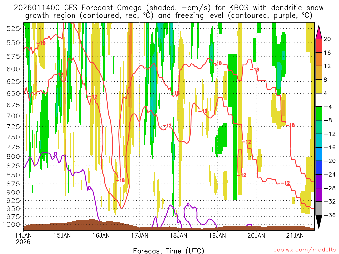This screenshot has height=254, width=339.
Task: Select the 18JAN date label
Action: pyautogui.click(x=178, y=235)
